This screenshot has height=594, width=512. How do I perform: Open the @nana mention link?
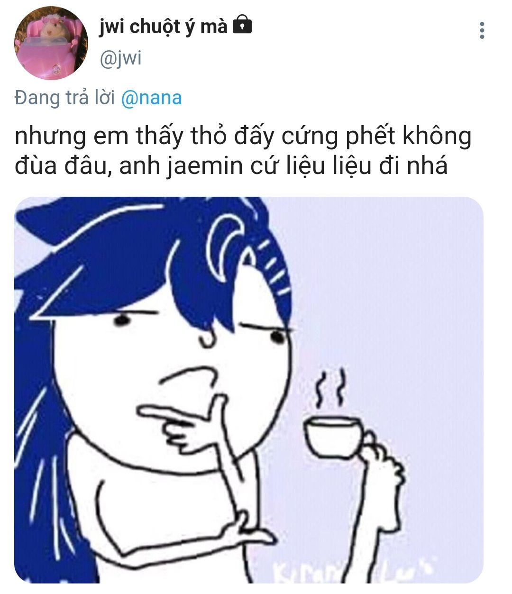point(152,98)
